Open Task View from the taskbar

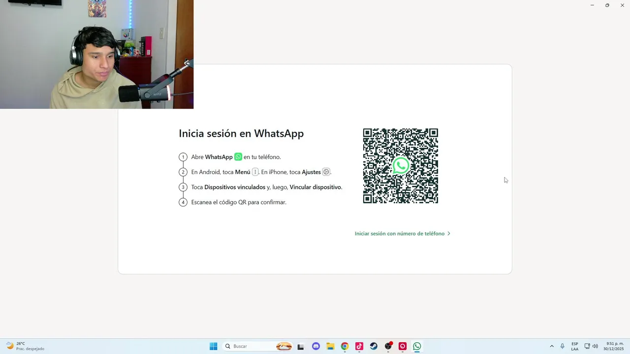click(301, 346)
